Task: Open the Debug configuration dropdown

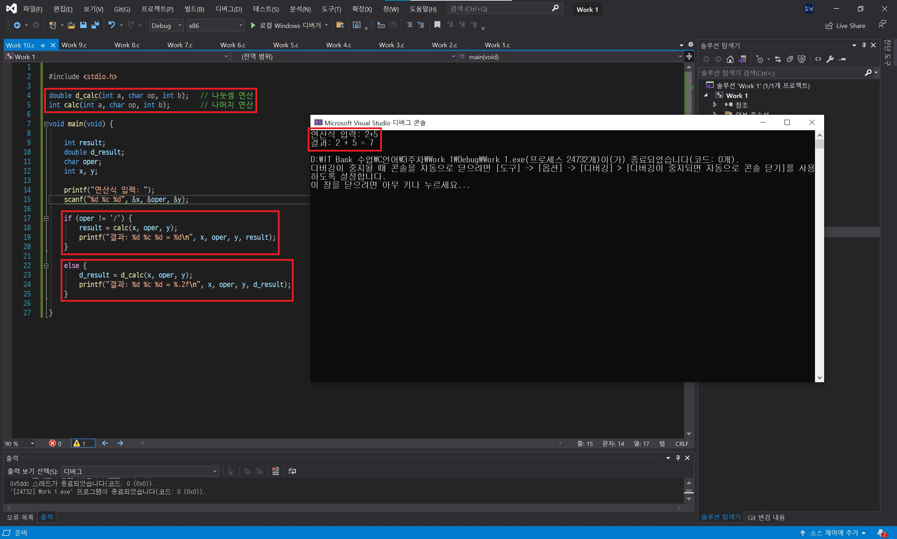Action: pyautogui.click(x=166, y=26)
